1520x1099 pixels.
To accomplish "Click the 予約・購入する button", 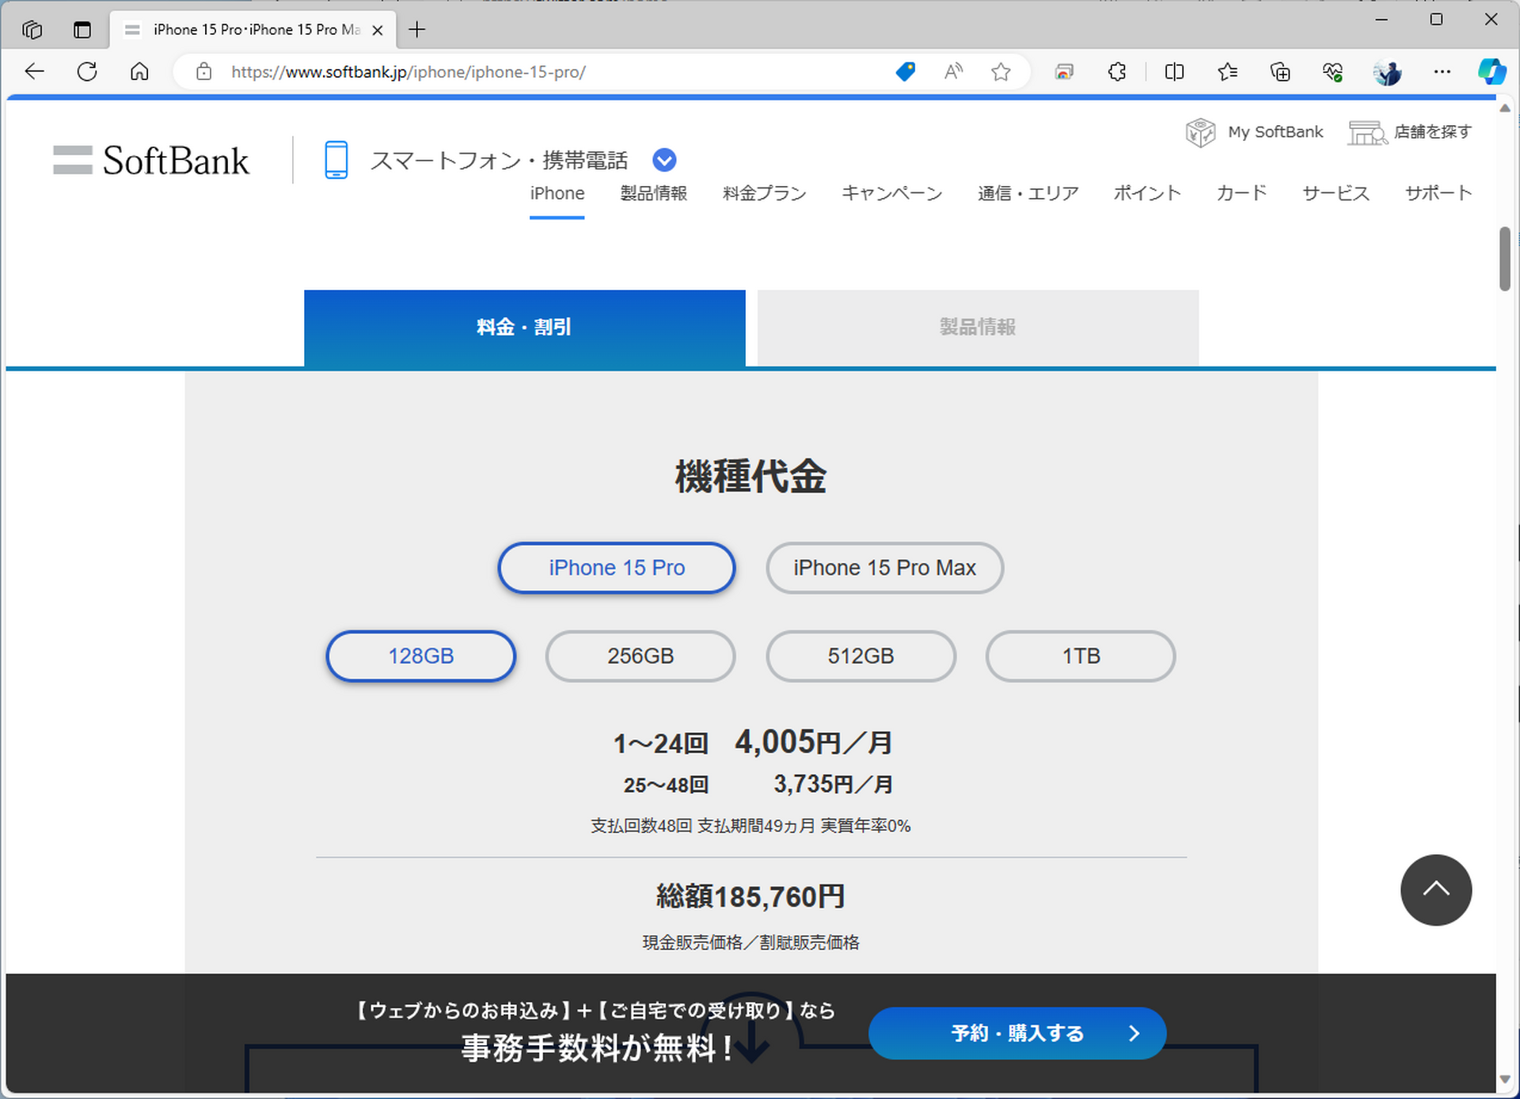I will tap(1016, 1033).
